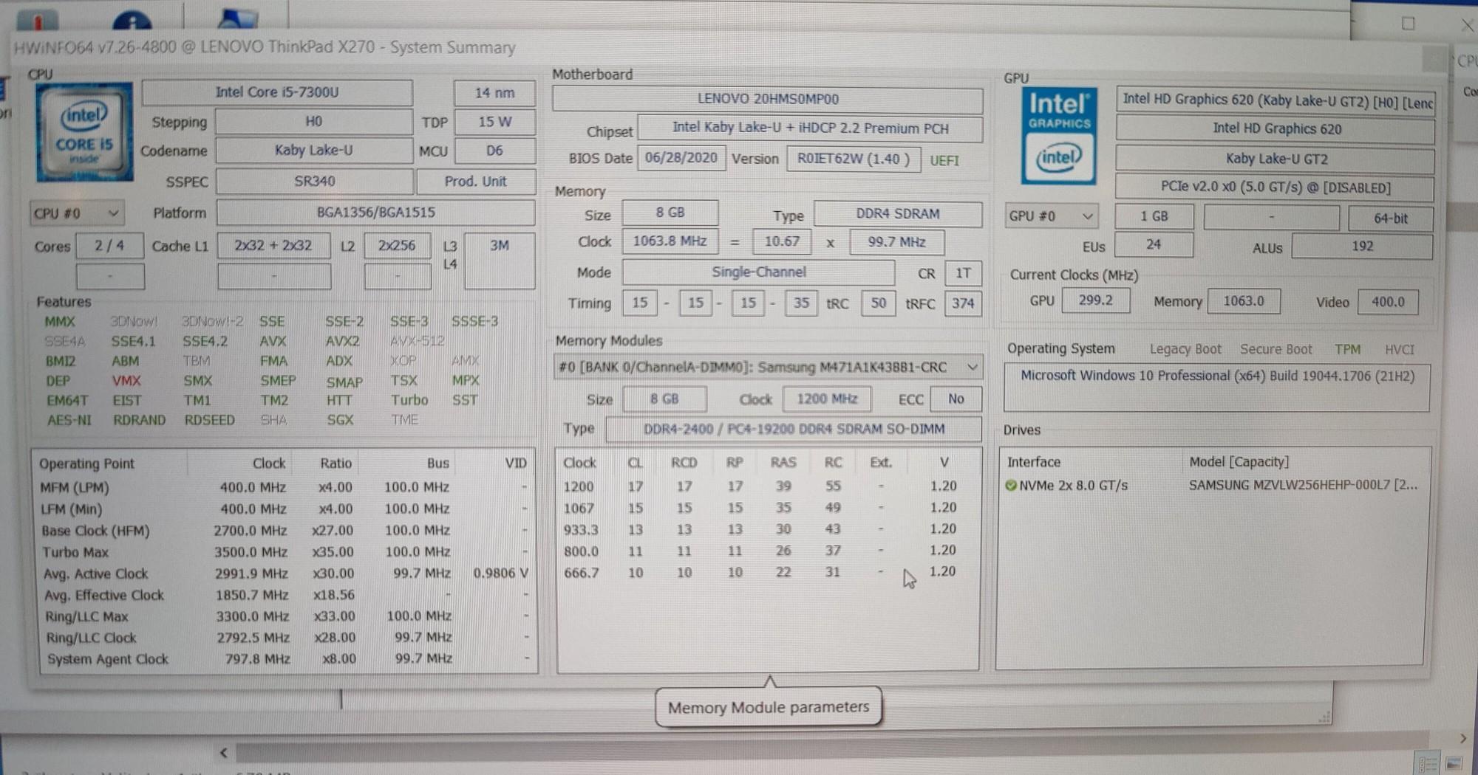Click the Intel Core i5 CPU logo

coord(84,131)
